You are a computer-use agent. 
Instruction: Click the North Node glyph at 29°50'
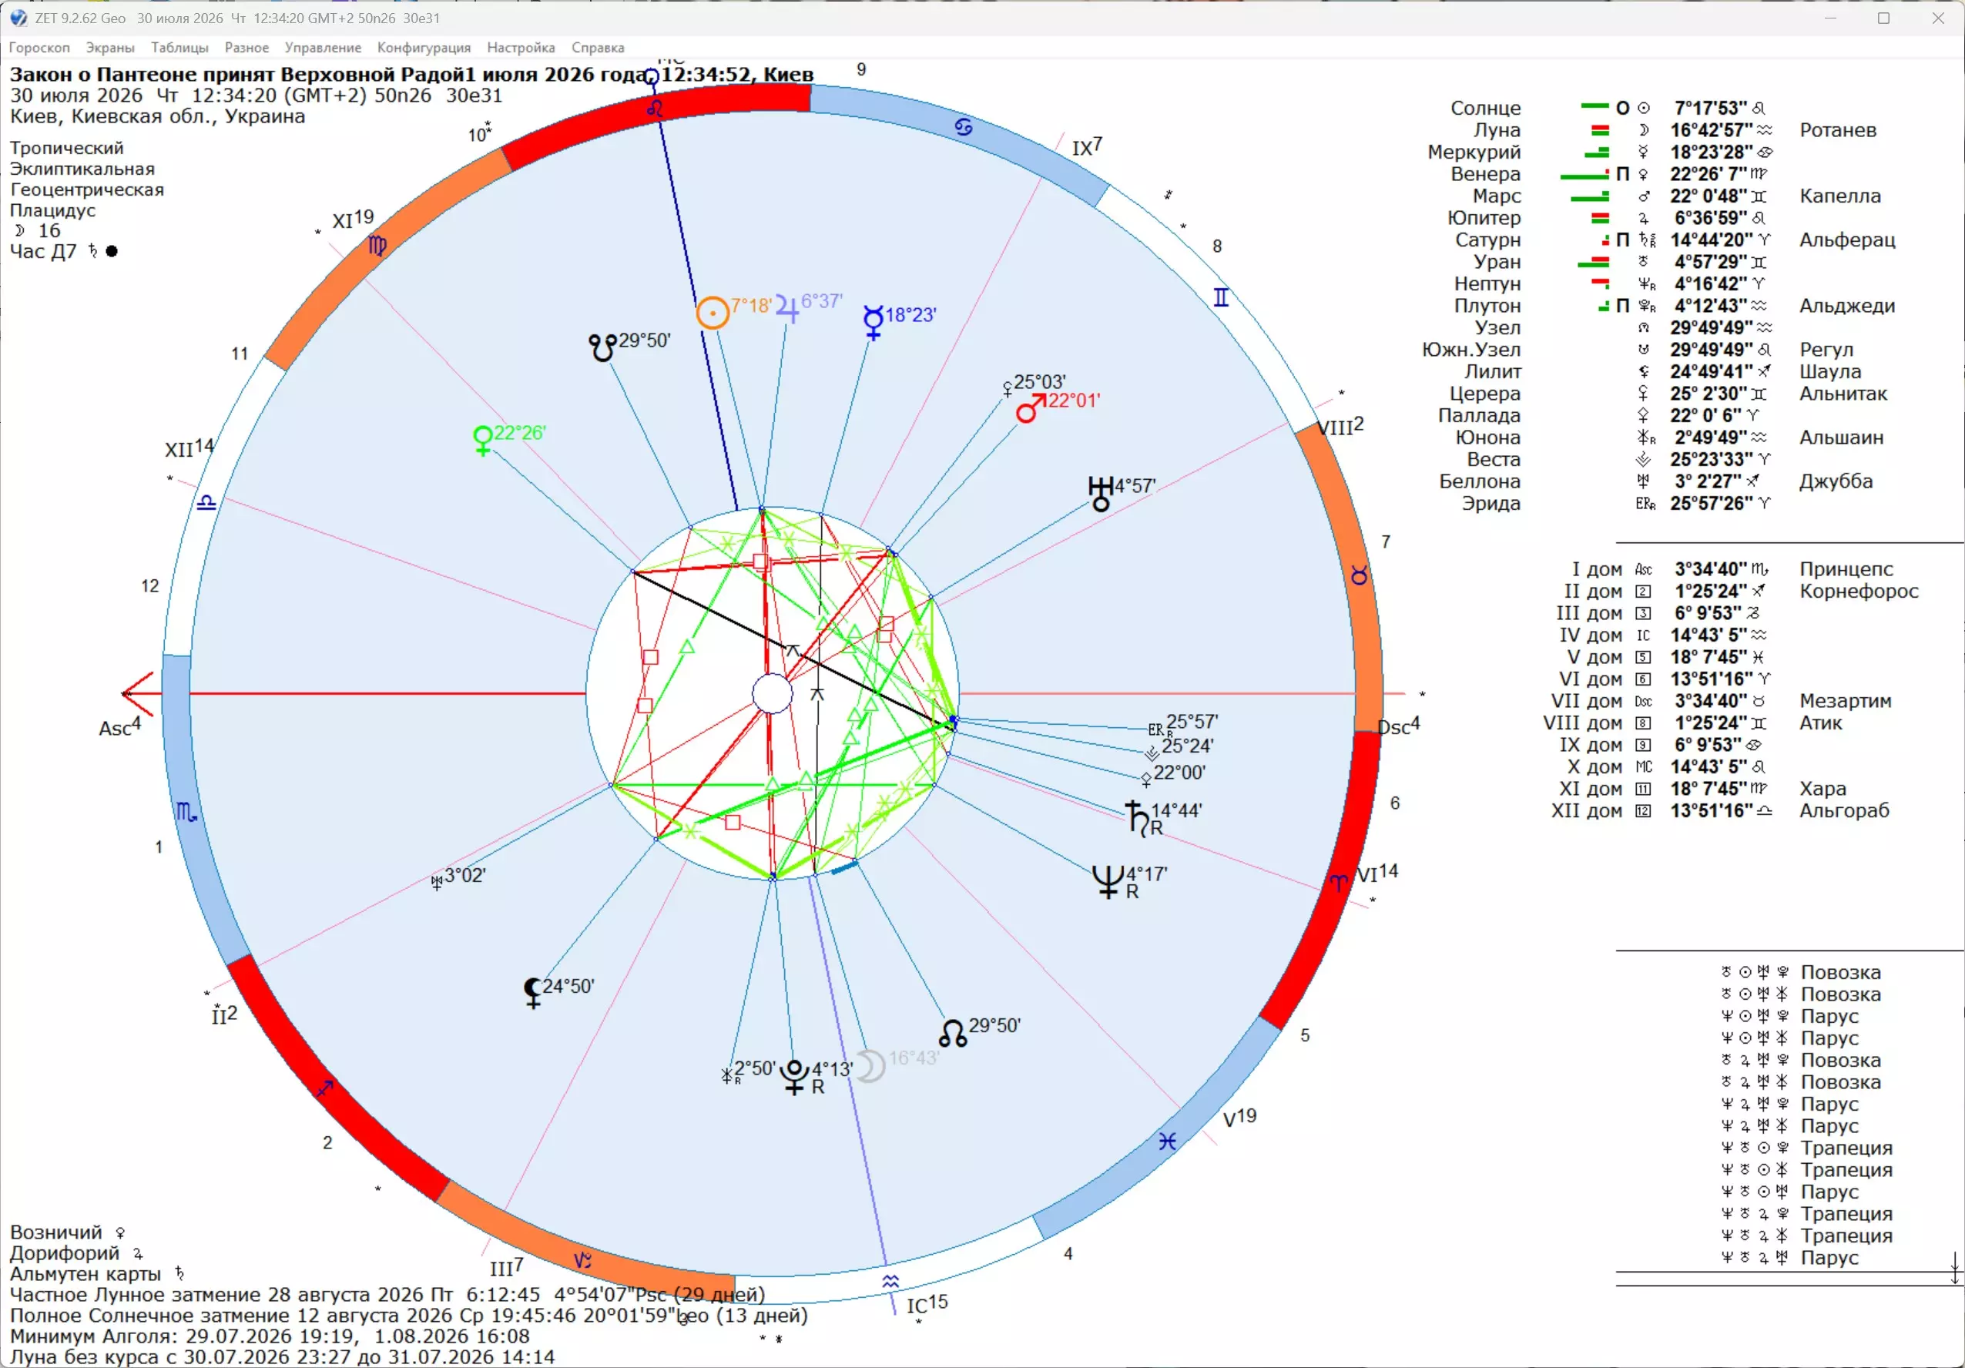click(953, 1033)
